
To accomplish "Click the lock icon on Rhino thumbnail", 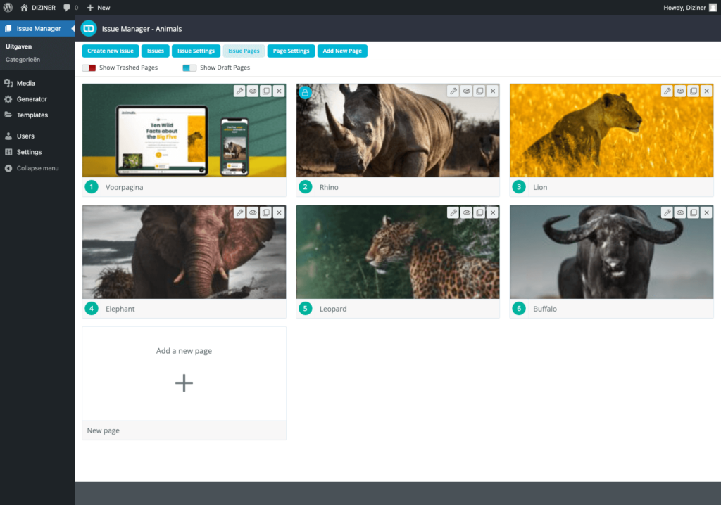I will click(x=305, y=92).
